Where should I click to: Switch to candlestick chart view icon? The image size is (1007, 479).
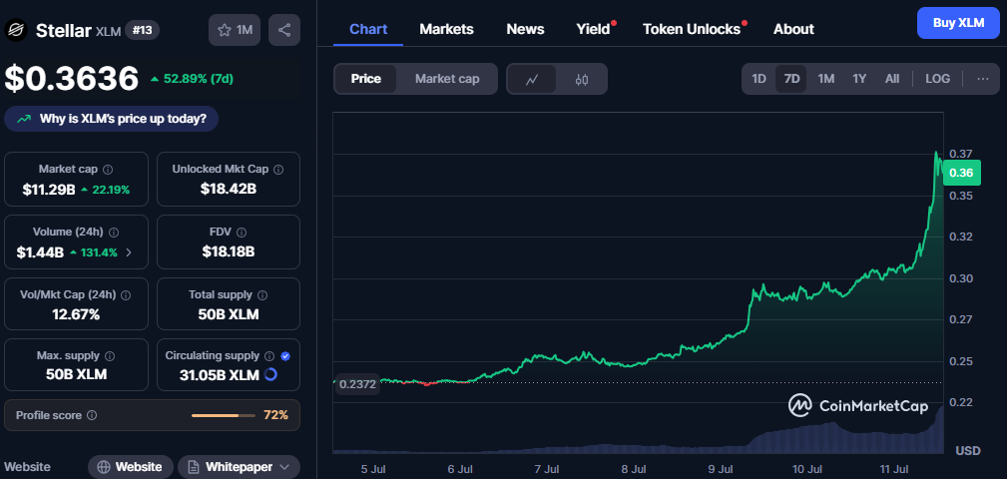tap(582, 79)
